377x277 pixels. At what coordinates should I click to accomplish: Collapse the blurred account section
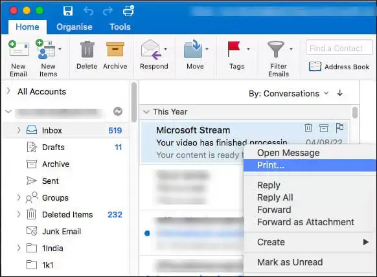point(8,111)
